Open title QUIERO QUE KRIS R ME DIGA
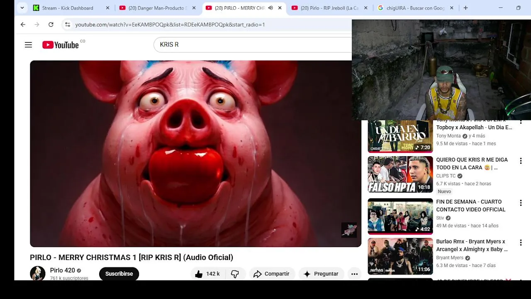 (x=472, y=164)
